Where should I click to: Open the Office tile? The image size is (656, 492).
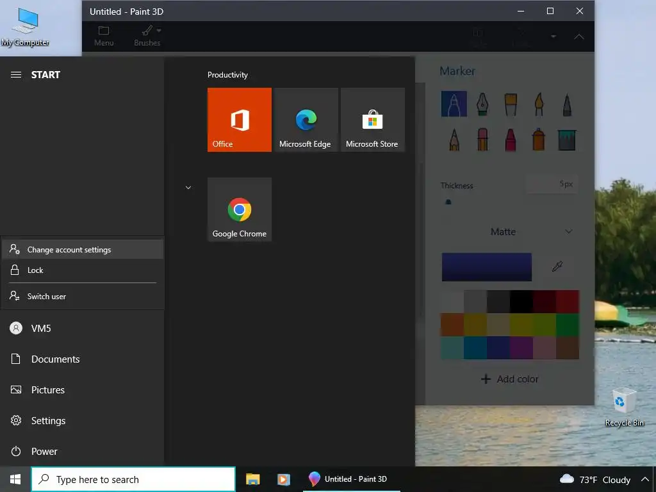tap(240, 120)
